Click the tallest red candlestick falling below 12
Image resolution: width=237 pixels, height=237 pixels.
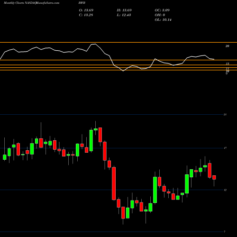coord(114,183)
